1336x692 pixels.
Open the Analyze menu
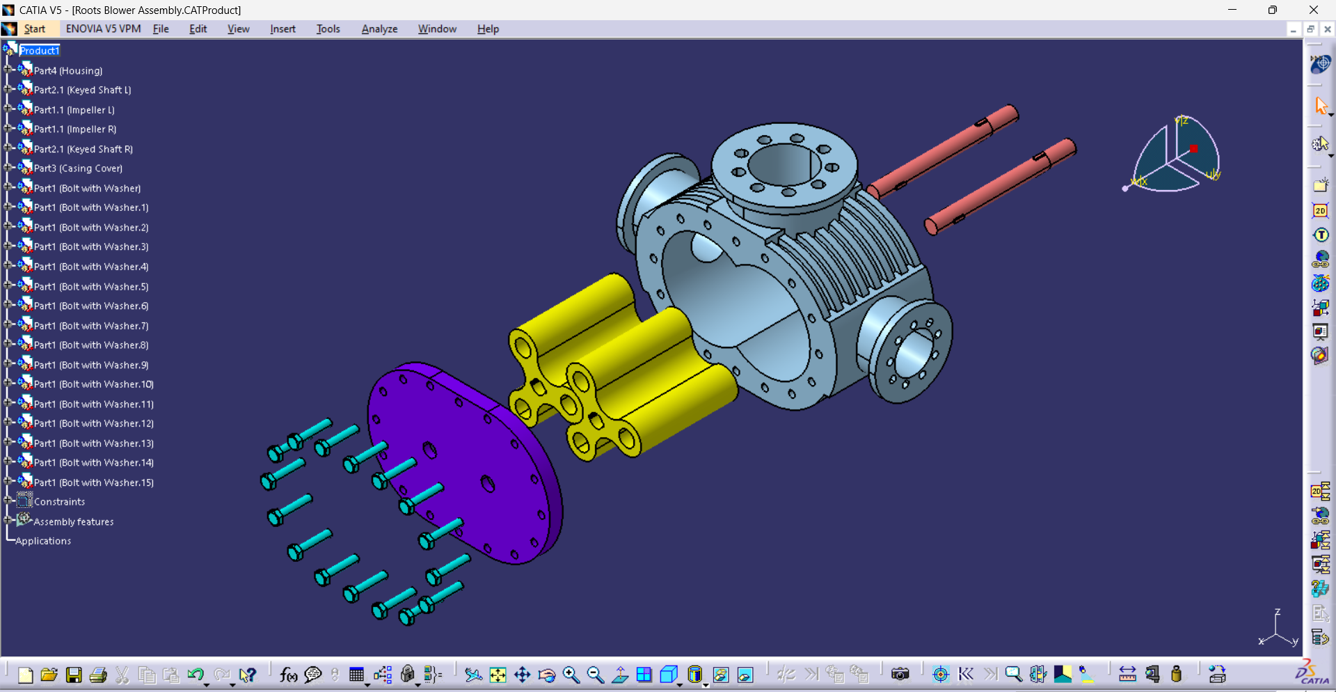pos(379,29)
